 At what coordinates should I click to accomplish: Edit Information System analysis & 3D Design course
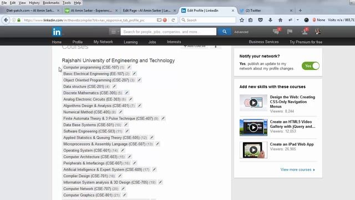(160, 182)
